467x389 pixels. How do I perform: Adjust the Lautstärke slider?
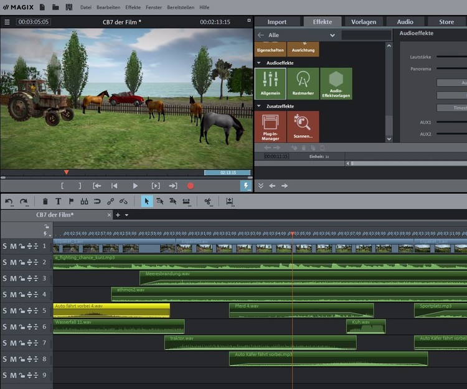click(x=451, y=57)
